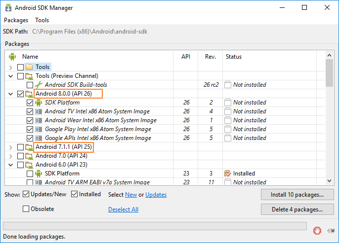Click the Android robot icon in Name header
339x243 pixels.
(x=12, y=57)
